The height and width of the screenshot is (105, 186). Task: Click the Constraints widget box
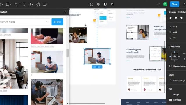point(175,56)
